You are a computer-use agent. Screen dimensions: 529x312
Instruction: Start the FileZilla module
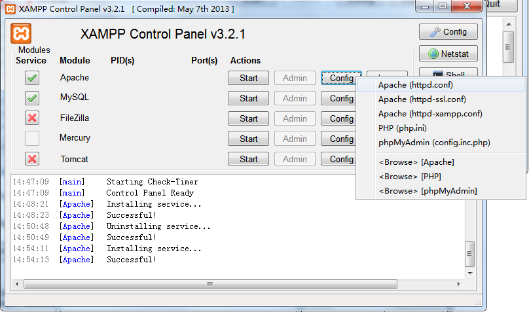[248, 118]
